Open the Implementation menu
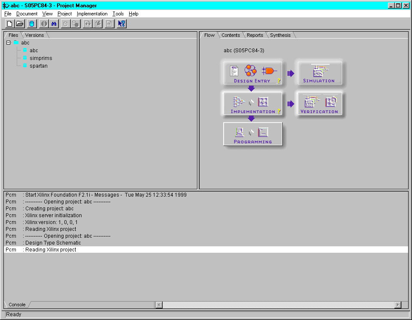Viewport: 412px width, 320px height. [92, 14]
